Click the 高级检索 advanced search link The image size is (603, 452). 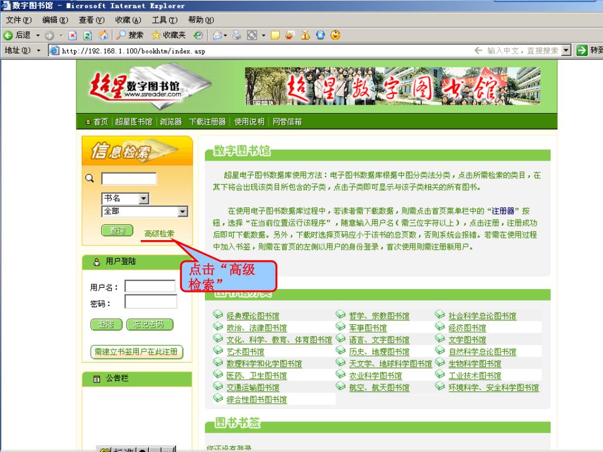(x=159, y=233)
